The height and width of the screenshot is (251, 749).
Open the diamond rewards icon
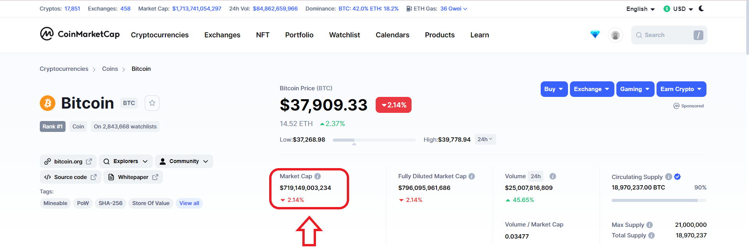click(595, 35)
